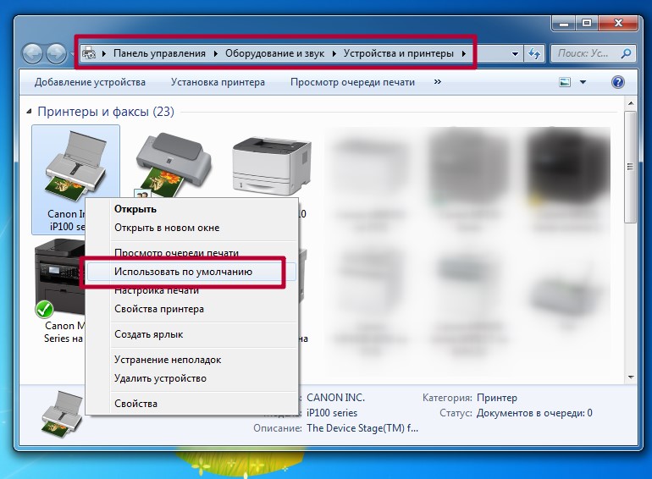652x479 pixels.
Task: Click Установка принтера toolbar button
Action: (x=218, y=82)
